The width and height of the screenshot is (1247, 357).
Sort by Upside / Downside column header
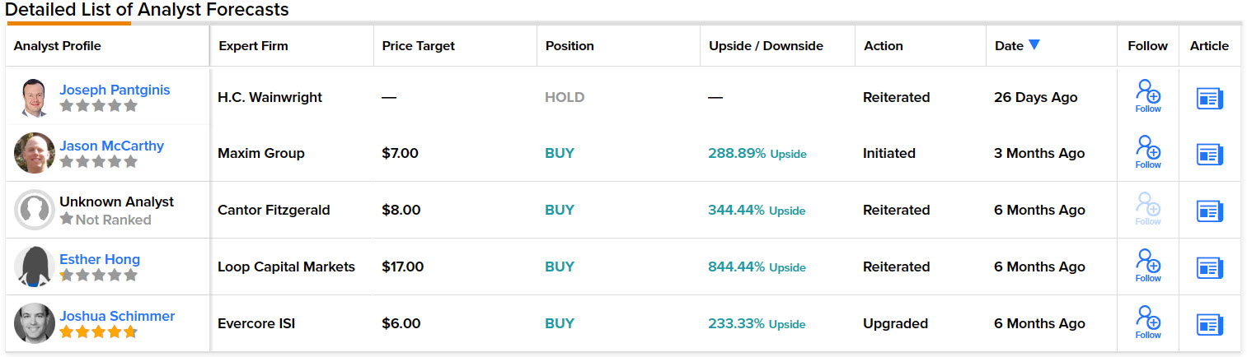point(766,46)
